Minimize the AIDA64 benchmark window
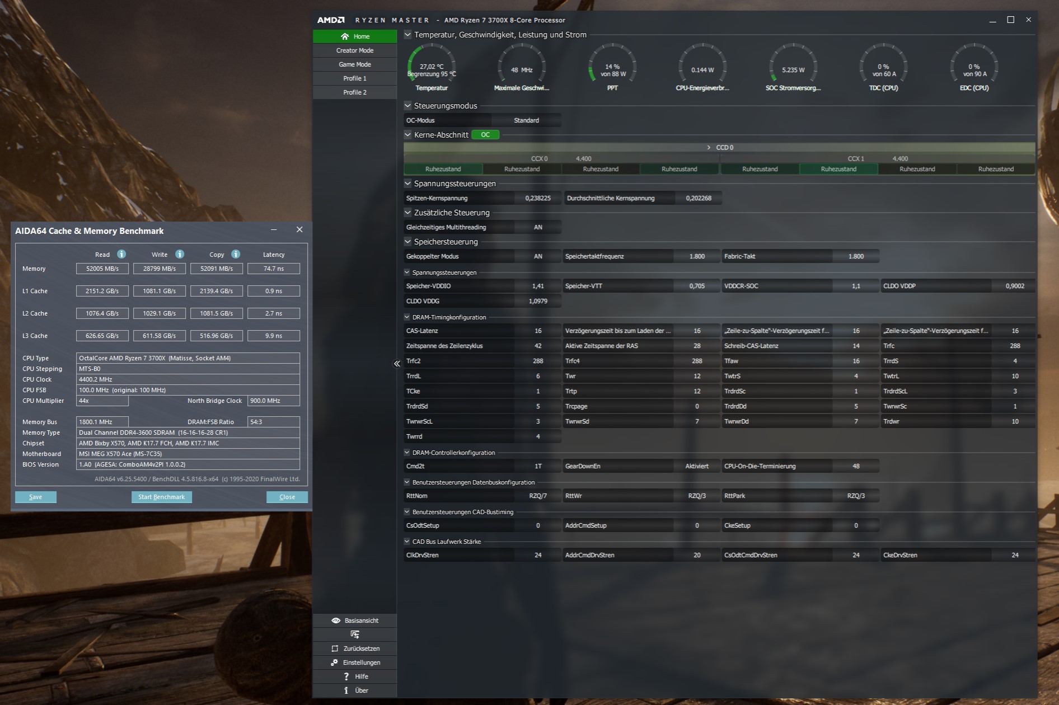This screenshot has width=1059, height=705. (x=274, y=230)
